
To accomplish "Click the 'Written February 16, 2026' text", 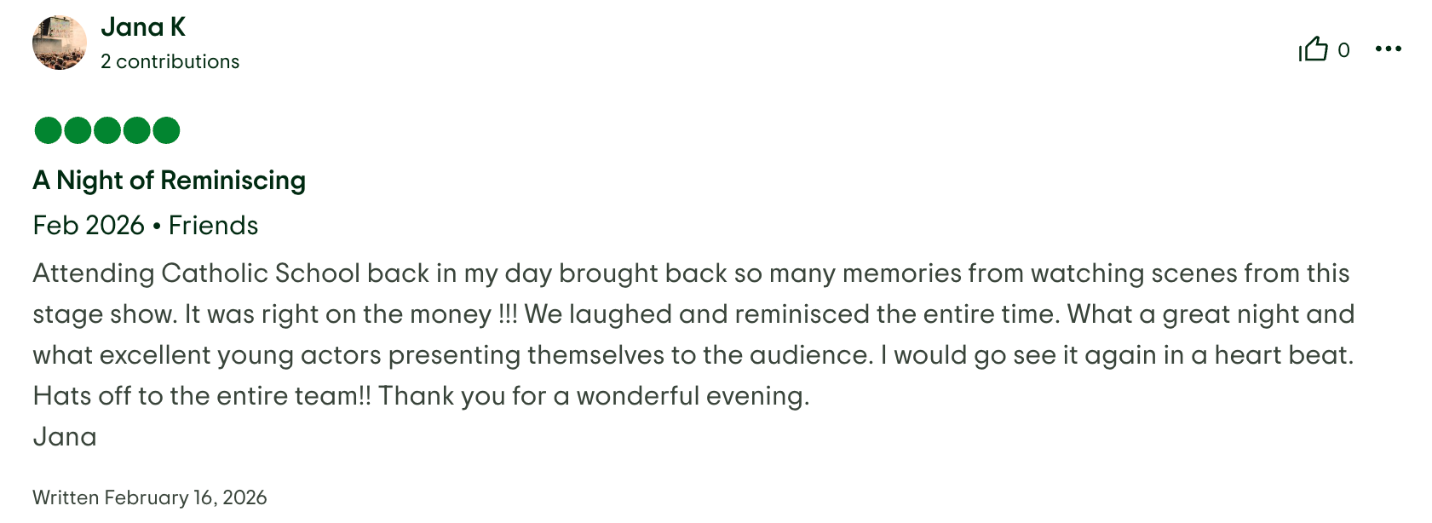I will click(149, 497).
